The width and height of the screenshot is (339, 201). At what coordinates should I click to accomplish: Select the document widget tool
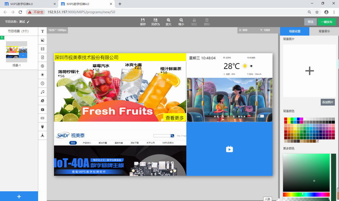42,58
